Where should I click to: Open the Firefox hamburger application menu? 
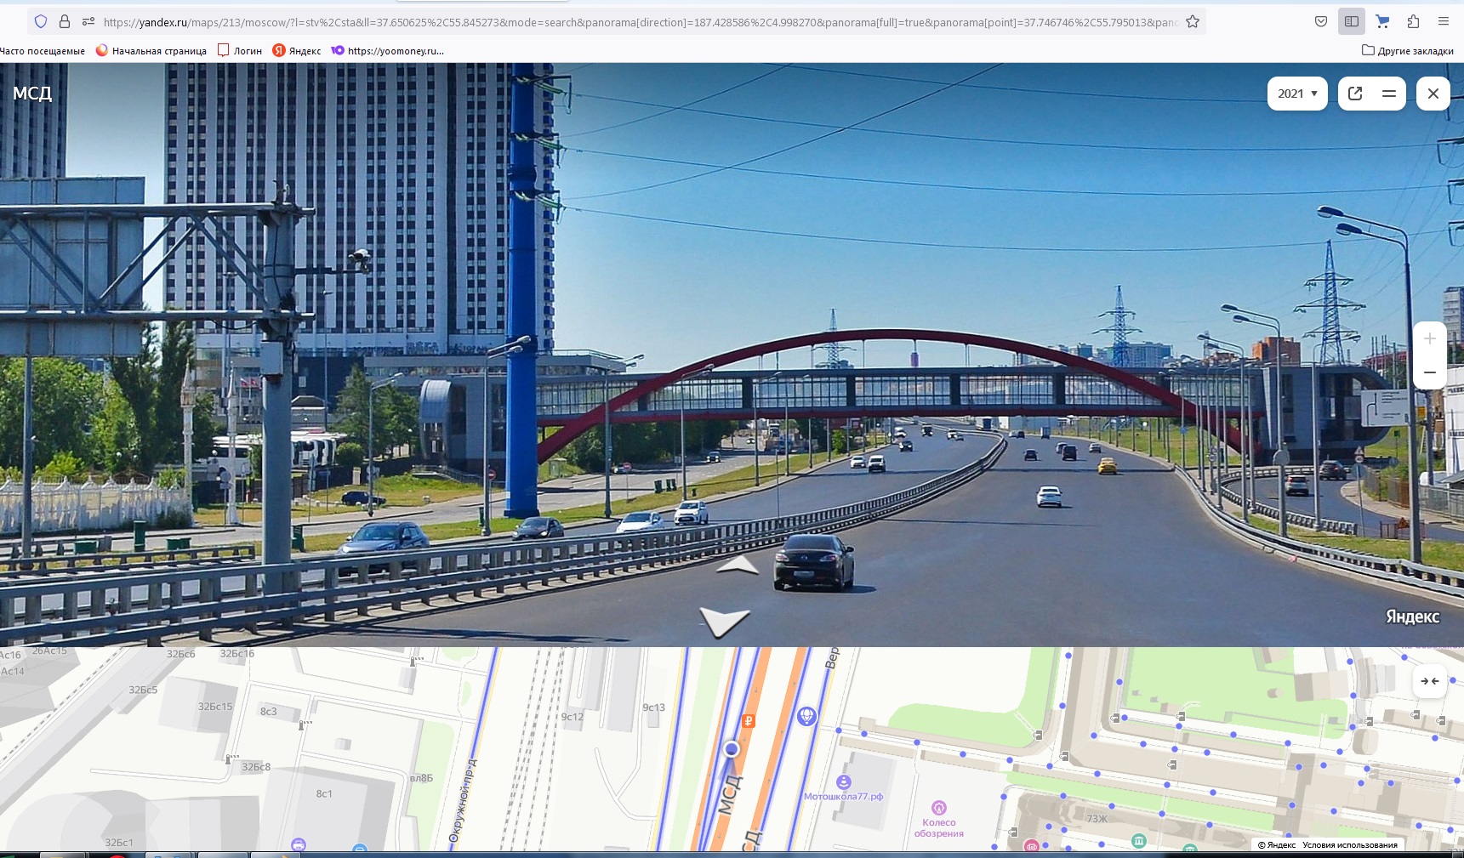point(1444,22)
